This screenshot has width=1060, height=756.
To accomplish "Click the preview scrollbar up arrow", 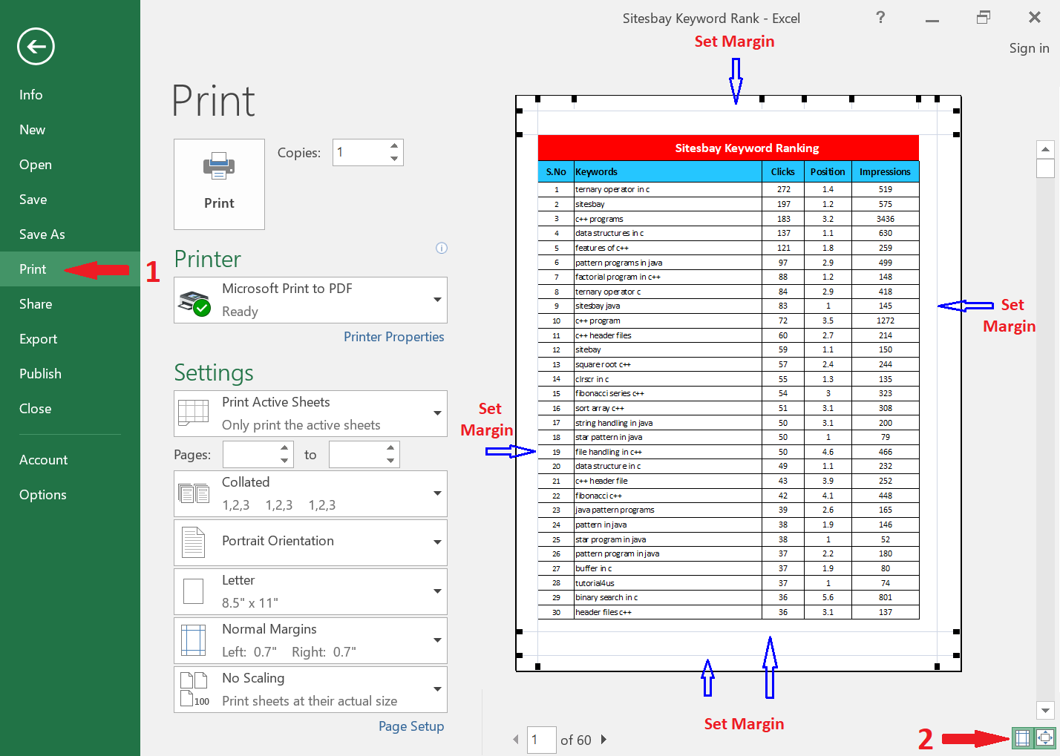I will click(1045, 149).
